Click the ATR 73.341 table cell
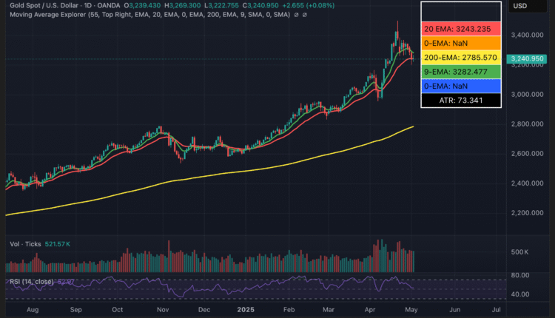 click(x=461, y=99)
